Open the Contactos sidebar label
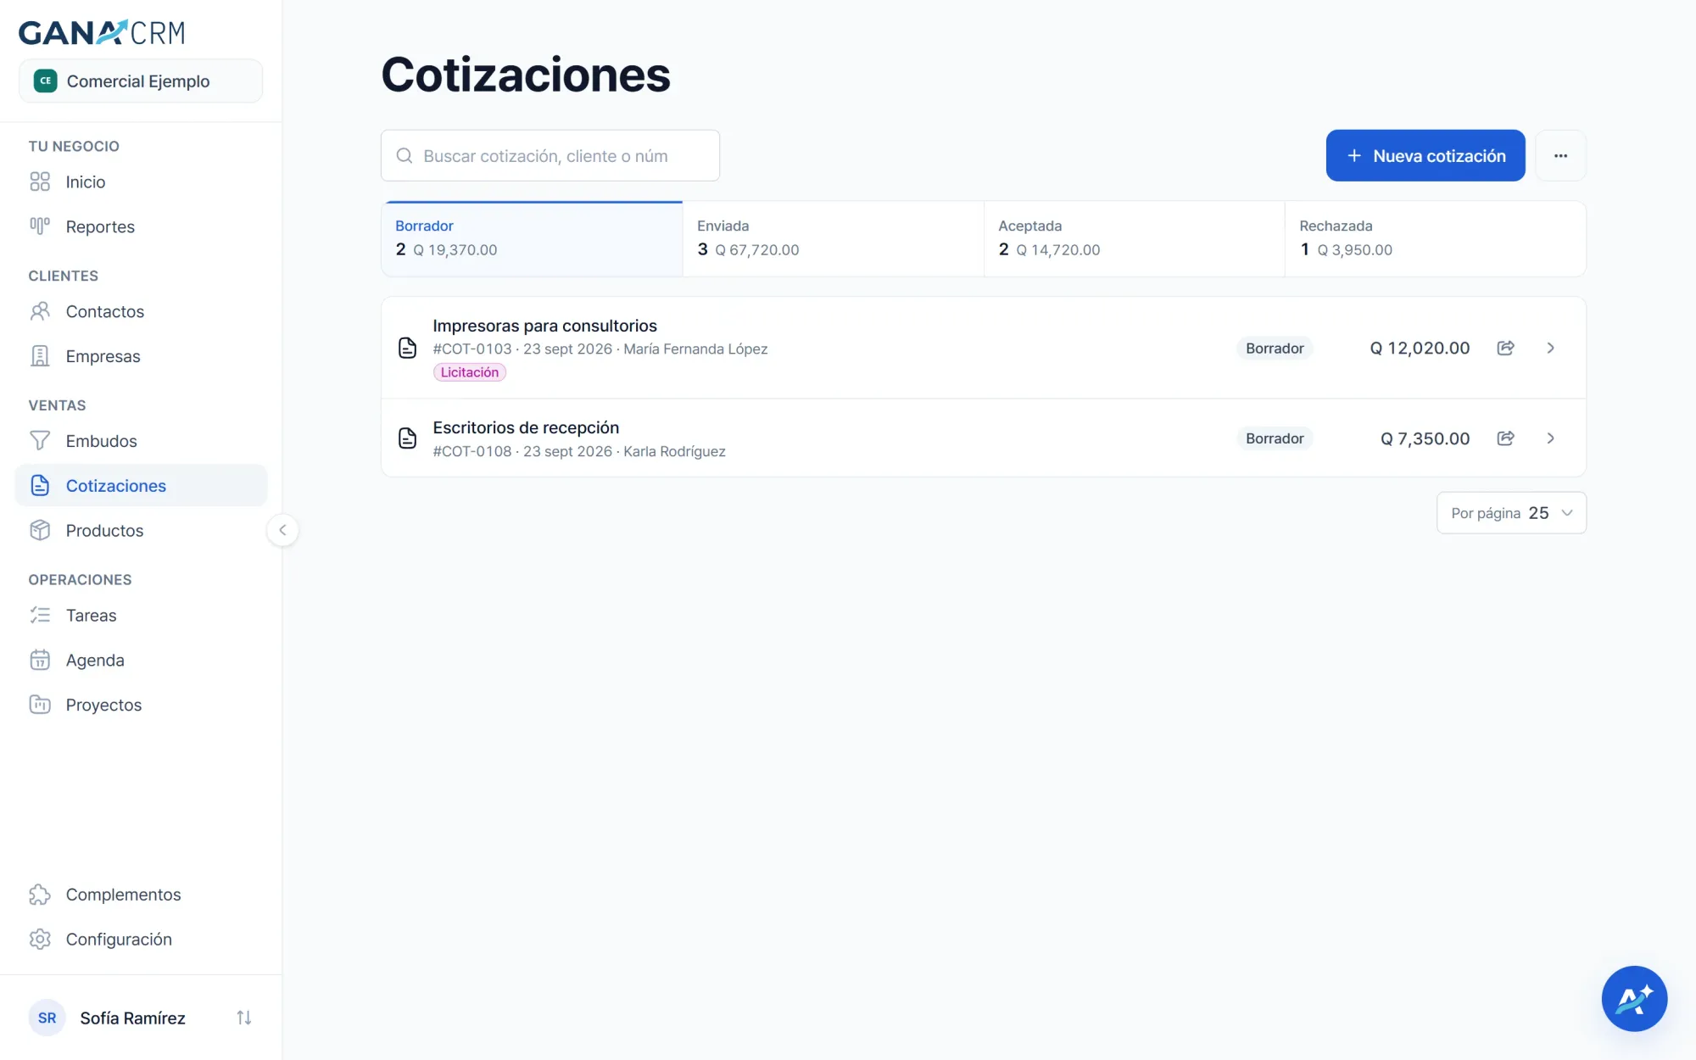Screen dimensions: 1696x1060 pos(105,311)
